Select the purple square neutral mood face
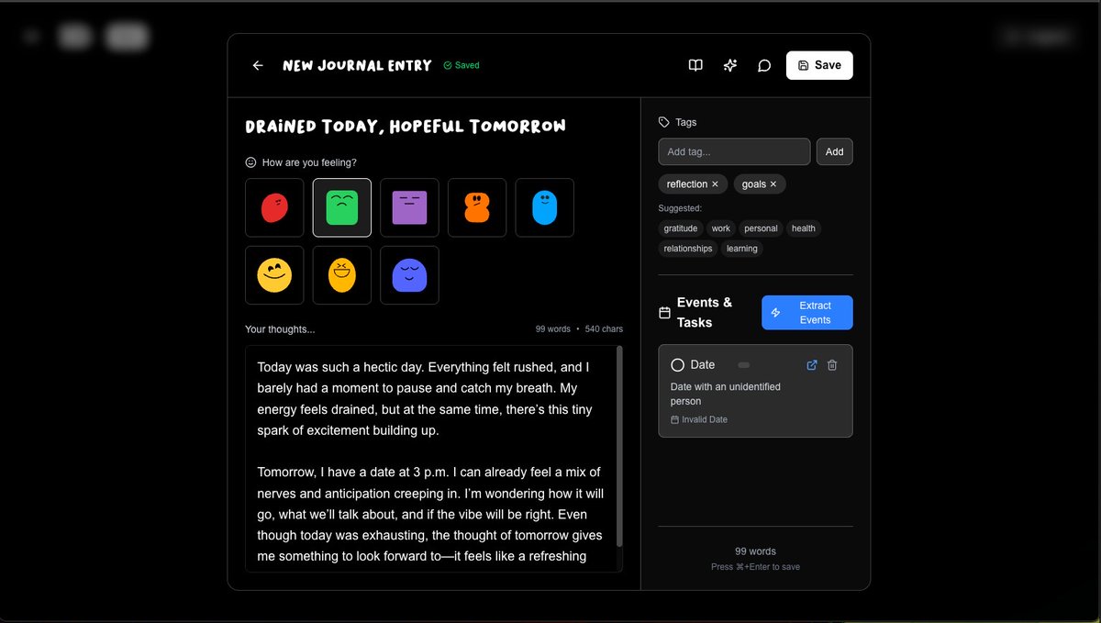 pyautogui.click(x=409, y=207)
